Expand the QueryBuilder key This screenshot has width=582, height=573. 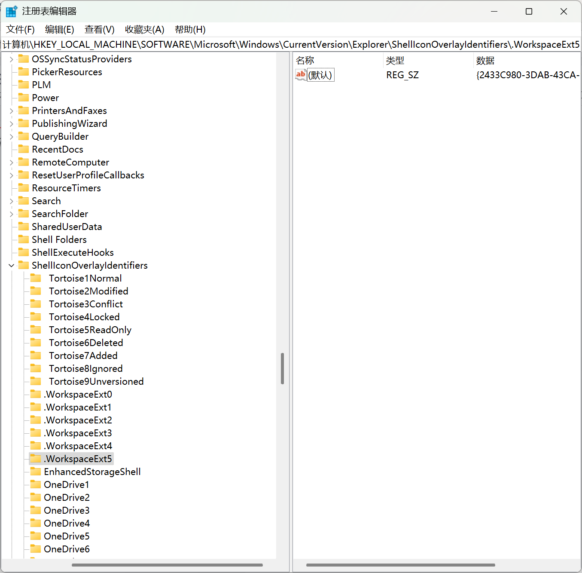tap(12, 137)
